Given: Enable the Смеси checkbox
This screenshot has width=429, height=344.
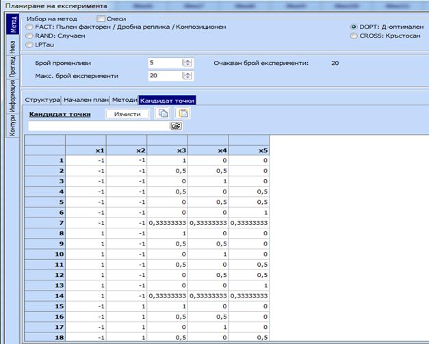Looking at the screenshot, I should pos(101,18).
